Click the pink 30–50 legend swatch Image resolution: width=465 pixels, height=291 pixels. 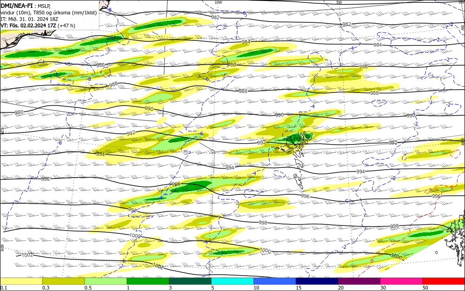(402, 281)
